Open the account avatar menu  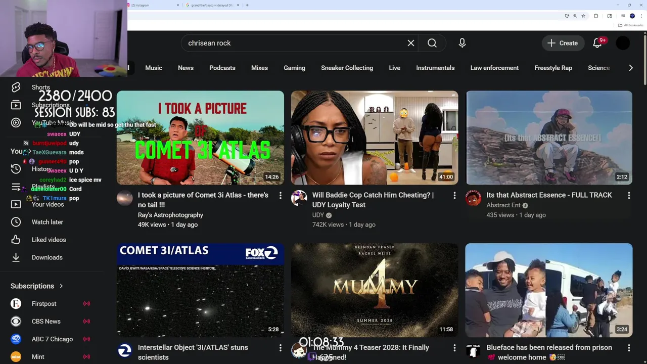[x=623, y=43]
